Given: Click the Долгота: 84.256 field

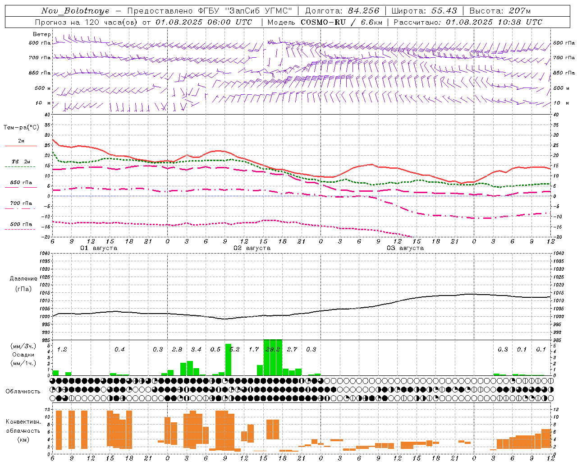Looking at the screenshot, I should pos(342,11).
